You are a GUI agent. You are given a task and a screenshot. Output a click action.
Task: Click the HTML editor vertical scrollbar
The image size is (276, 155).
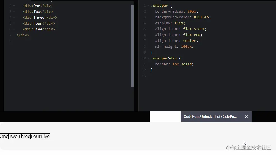(132, 46)
